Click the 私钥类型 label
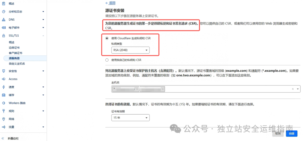Viewport: 303px width, 141px height. click(117, 44)
